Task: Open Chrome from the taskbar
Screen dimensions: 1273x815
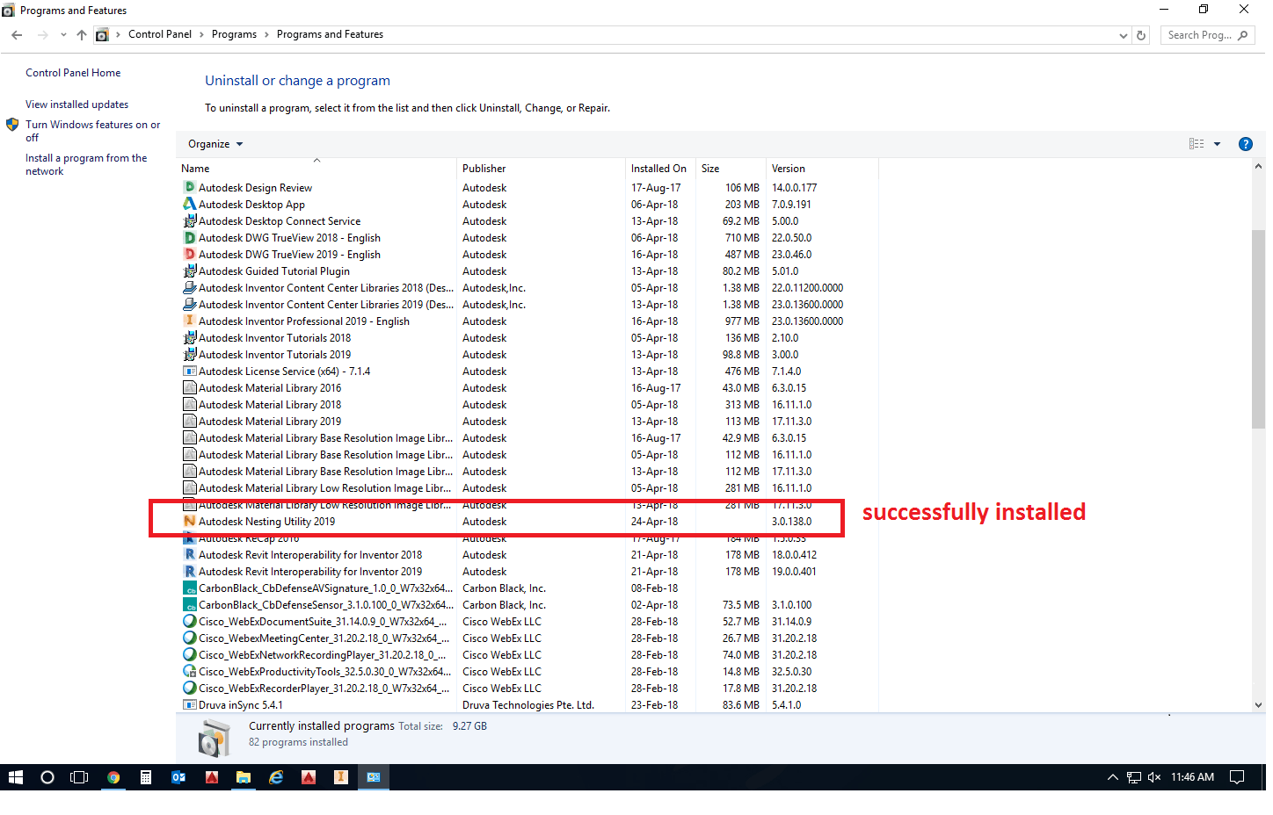Action: tap(113, 777)
